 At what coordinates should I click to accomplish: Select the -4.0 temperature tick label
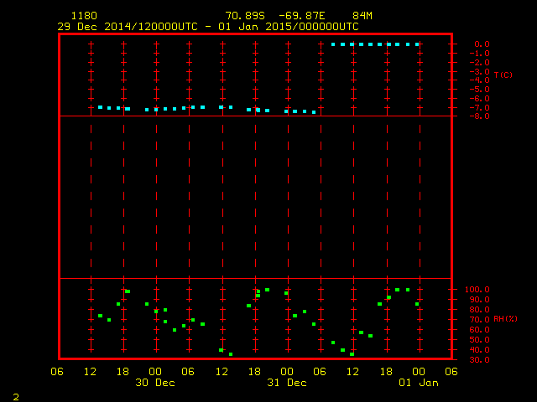pyautogui.click(x=479, y=80)
